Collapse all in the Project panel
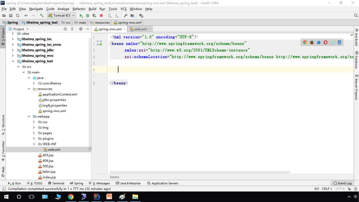Viewport: 359px width, 202px height. (x=72, y=29)
